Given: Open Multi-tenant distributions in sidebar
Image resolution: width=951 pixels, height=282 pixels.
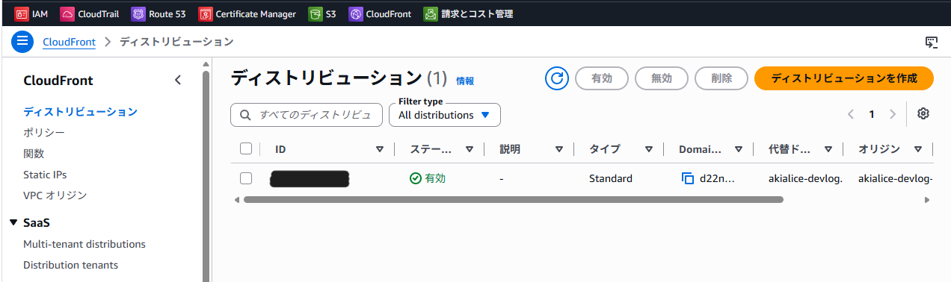Looking at the screenshot, I should (x=84, y=244).
